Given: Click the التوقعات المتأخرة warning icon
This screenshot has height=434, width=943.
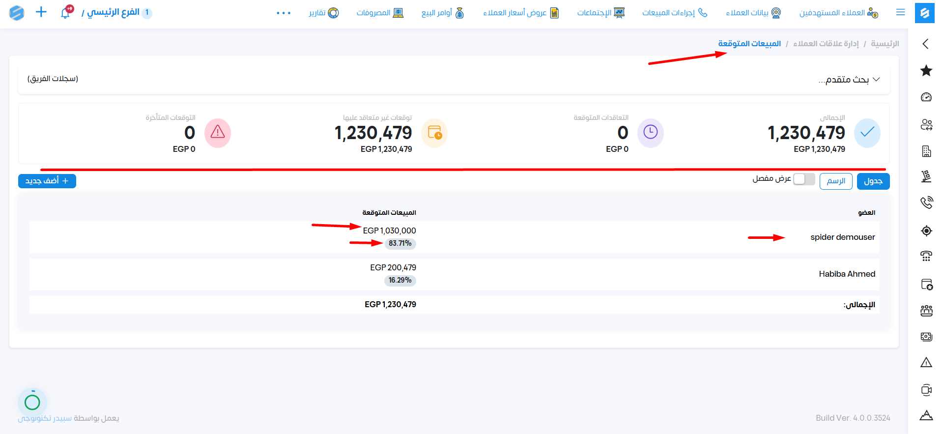Looking at the screenshot, I should pyautogui.click(x=218, y=133).
